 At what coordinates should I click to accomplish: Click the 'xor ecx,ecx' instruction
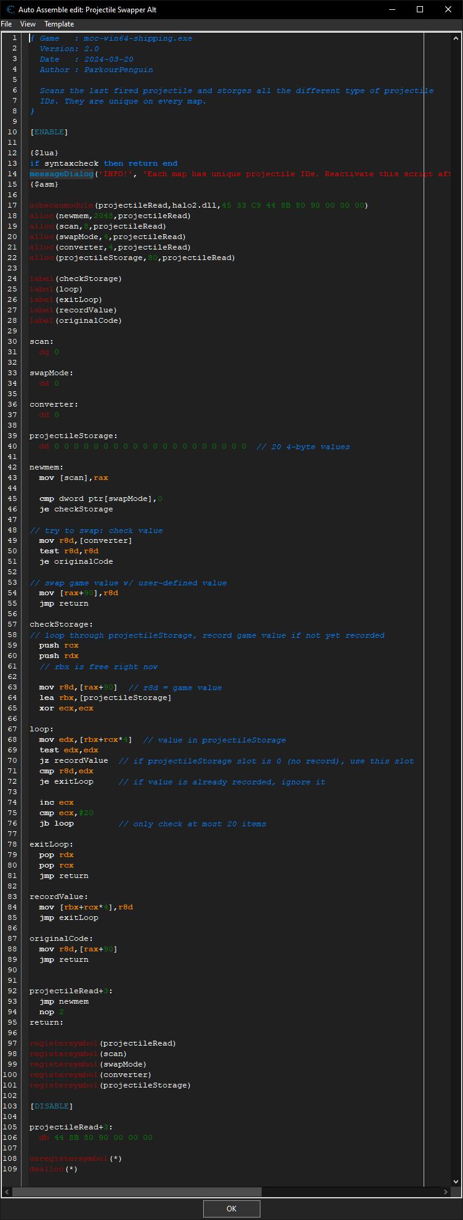pyautogui.click(x=66, y=709)
